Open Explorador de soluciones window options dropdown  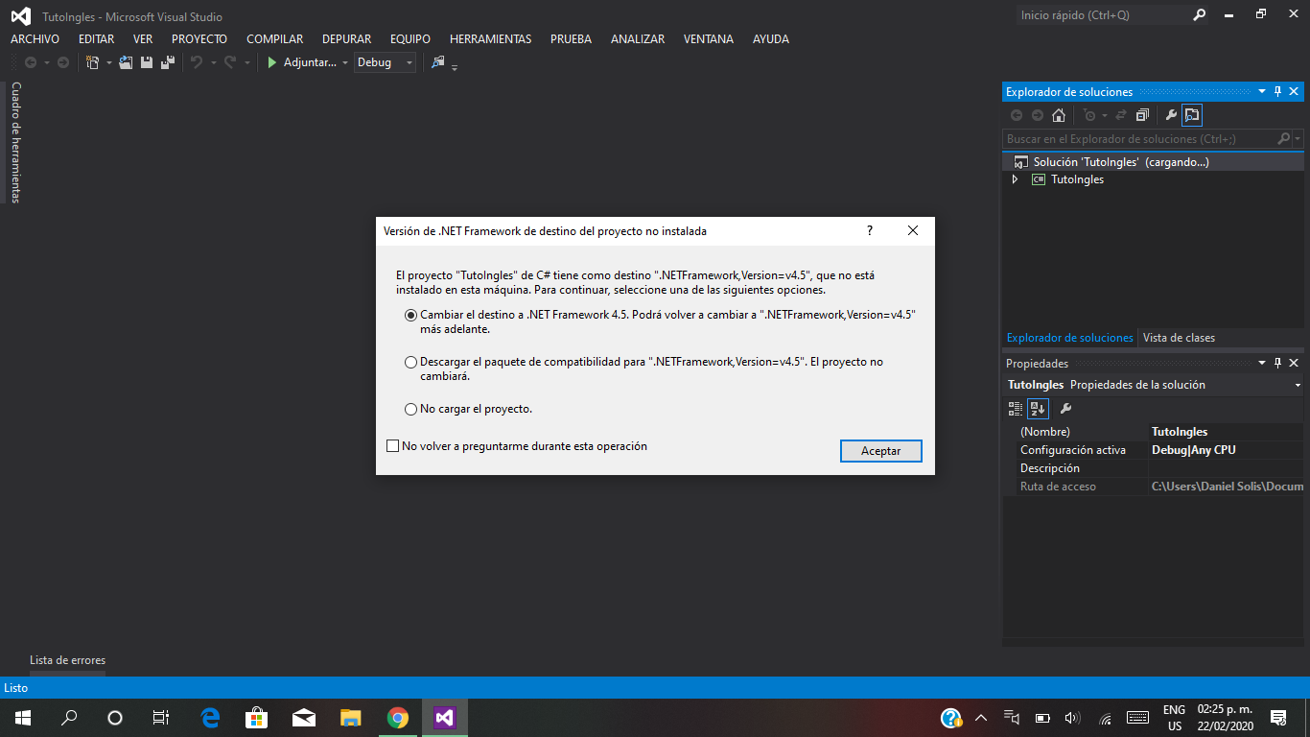pos(1261,92)
